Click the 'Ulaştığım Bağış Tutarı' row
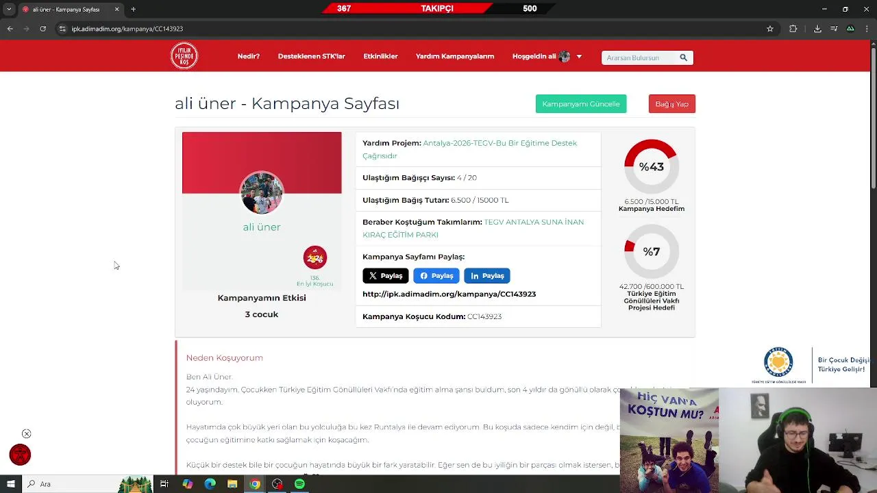The width and height of the screenshot is (877, 493). click(x=478, y=200)
